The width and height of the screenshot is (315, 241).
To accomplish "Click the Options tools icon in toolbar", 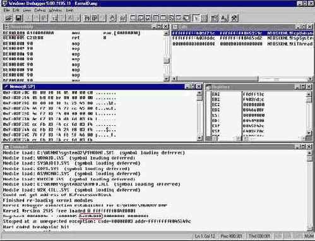I will pyautogui.click(x=234, y=18).
